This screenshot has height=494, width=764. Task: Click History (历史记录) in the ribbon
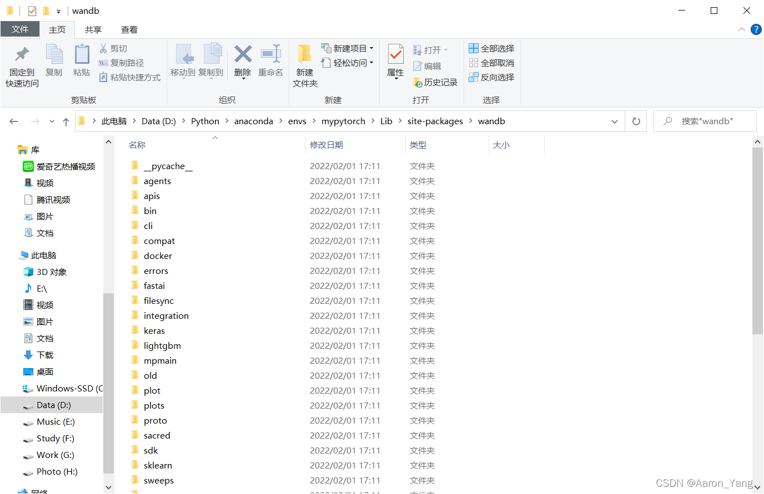pyautogui.click(x=435, y=83)
